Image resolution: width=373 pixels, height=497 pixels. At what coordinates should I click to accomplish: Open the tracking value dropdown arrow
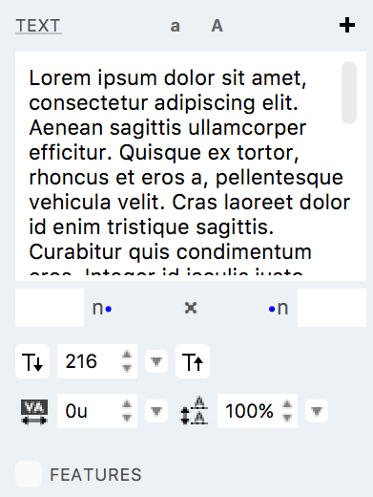coord(156,411)
